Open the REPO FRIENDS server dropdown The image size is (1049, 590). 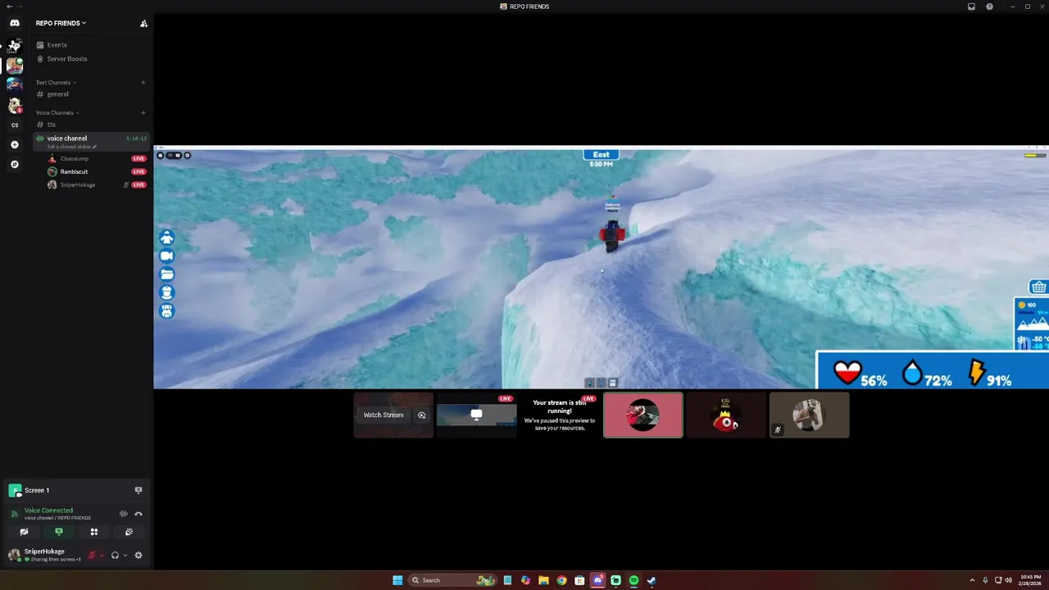[x=61, y=24]
